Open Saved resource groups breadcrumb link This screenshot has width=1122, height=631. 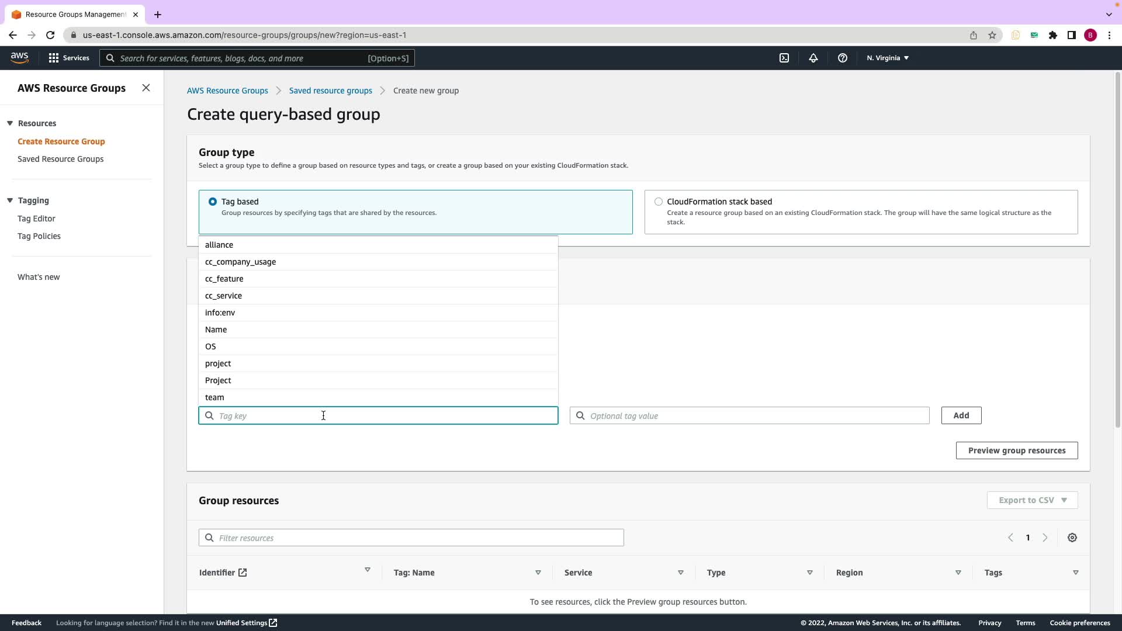pyautogui.click(x=330, y=91)
